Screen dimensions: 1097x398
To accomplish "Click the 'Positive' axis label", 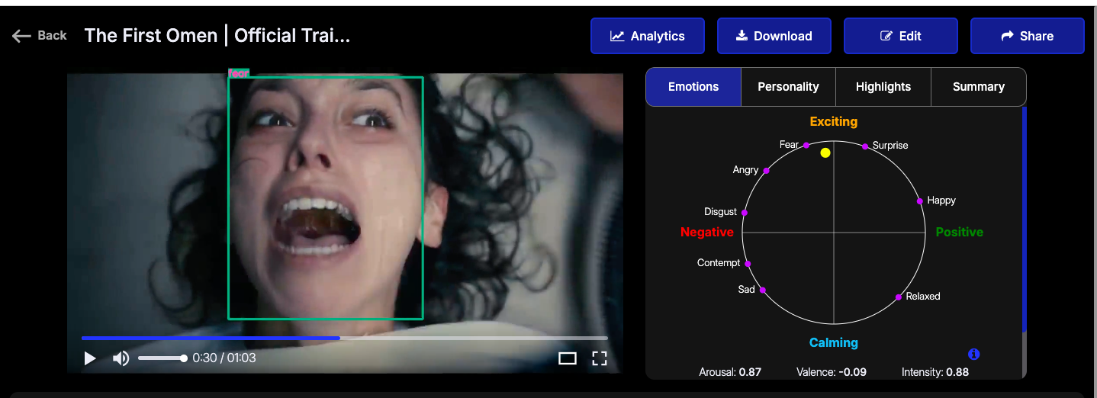I will (x=960, y=232).
